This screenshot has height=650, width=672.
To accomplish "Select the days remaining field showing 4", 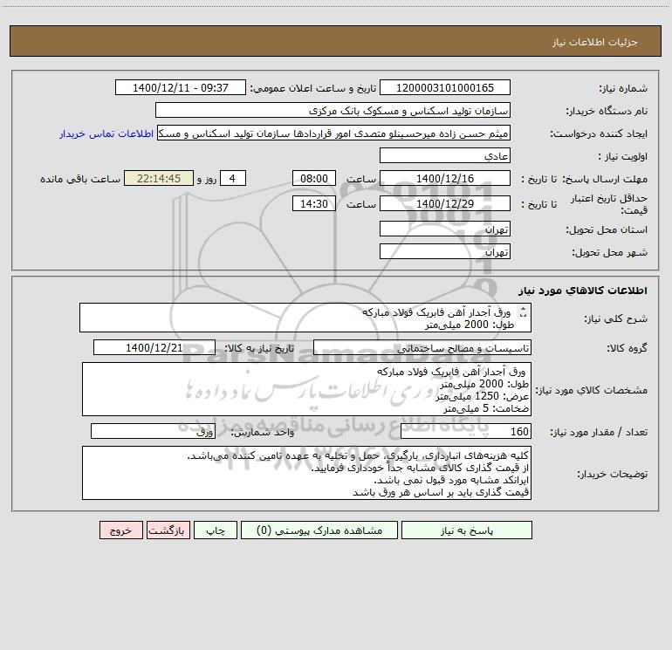I will 233,178.
